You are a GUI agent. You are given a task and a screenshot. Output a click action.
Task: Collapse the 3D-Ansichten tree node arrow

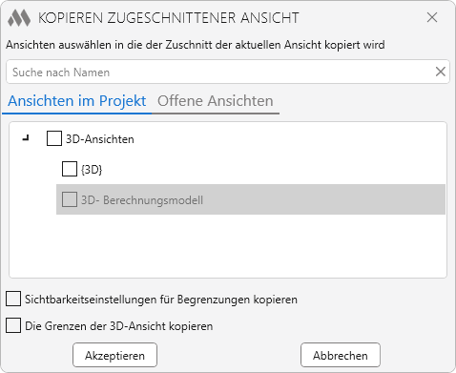point(26,138)
